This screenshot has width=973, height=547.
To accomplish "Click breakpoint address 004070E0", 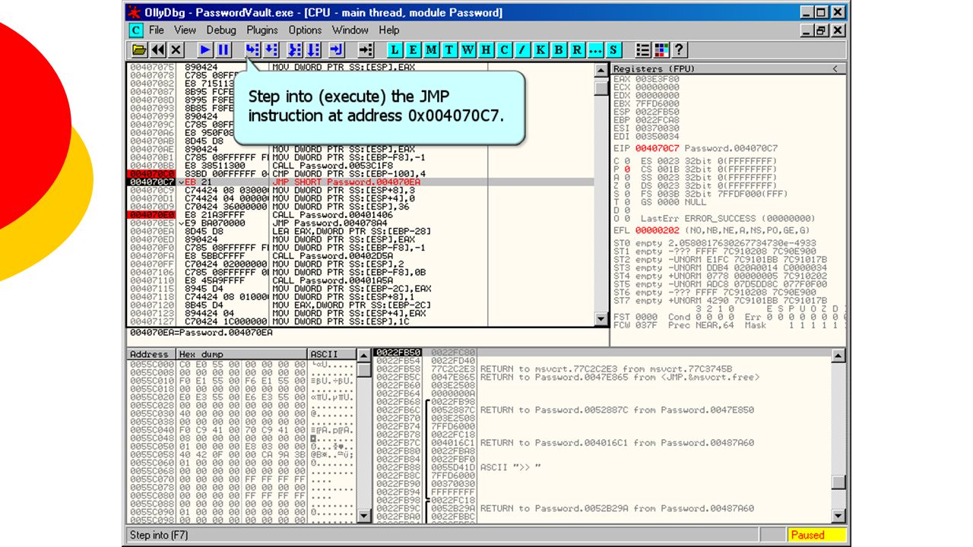I will (x=152, y=215).
